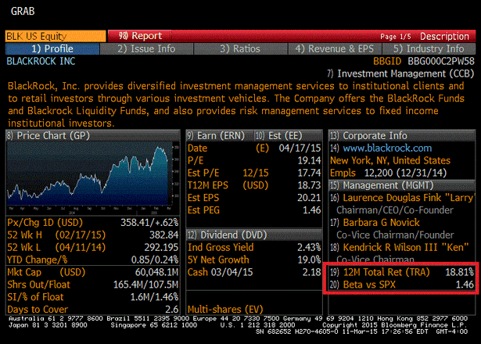
Task: Click the Est P/E value 17.74
Action: point(309,173)
